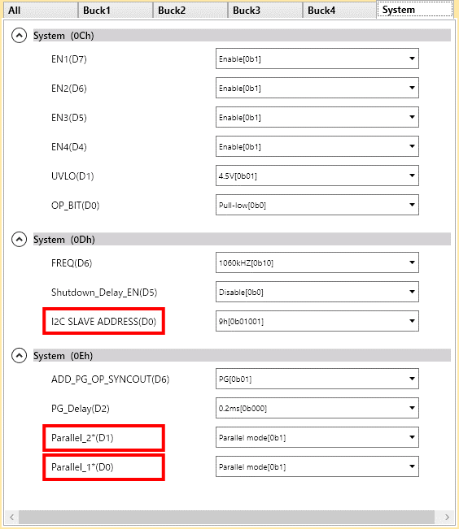The image size is (459, 529).
Task: Open the EN2(D6) dropdown
Action: click(317, 88)
